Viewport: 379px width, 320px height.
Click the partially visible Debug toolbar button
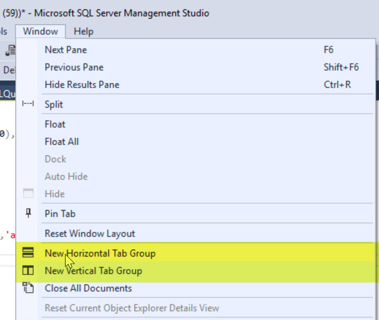tap(7, 70)
